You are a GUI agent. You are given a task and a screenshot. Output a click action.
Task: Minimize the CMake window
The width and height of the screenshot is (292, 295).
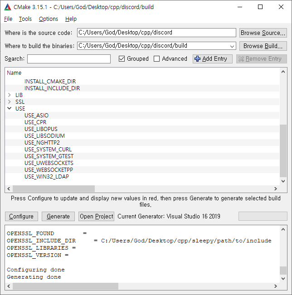(240, 7)
